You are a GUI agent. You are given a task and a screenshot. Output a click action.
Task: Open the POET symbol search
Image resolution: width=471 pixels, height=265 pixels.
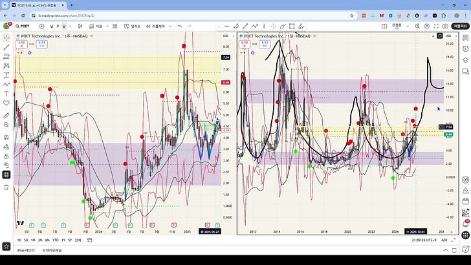tap(23, 26)
